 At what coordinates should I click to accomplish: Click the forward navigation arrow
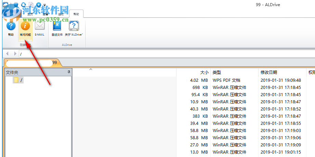point(15,53)
